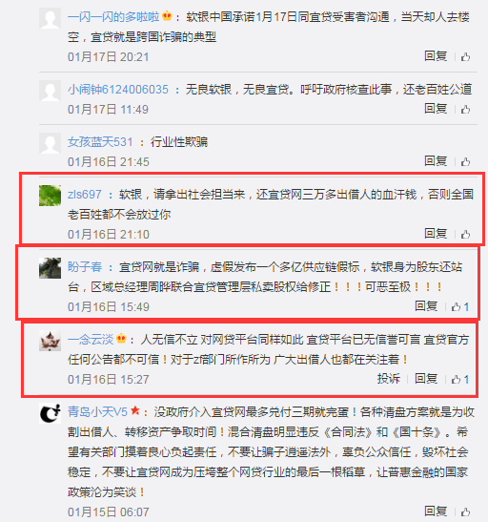Open username link 小闹钟6124006035
Viewport: 488px width, 522px height.
[118, 89]
